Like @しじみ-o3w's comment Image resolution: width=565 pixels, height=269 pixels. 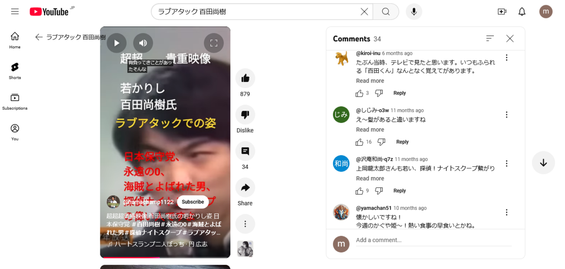point(360,142)
